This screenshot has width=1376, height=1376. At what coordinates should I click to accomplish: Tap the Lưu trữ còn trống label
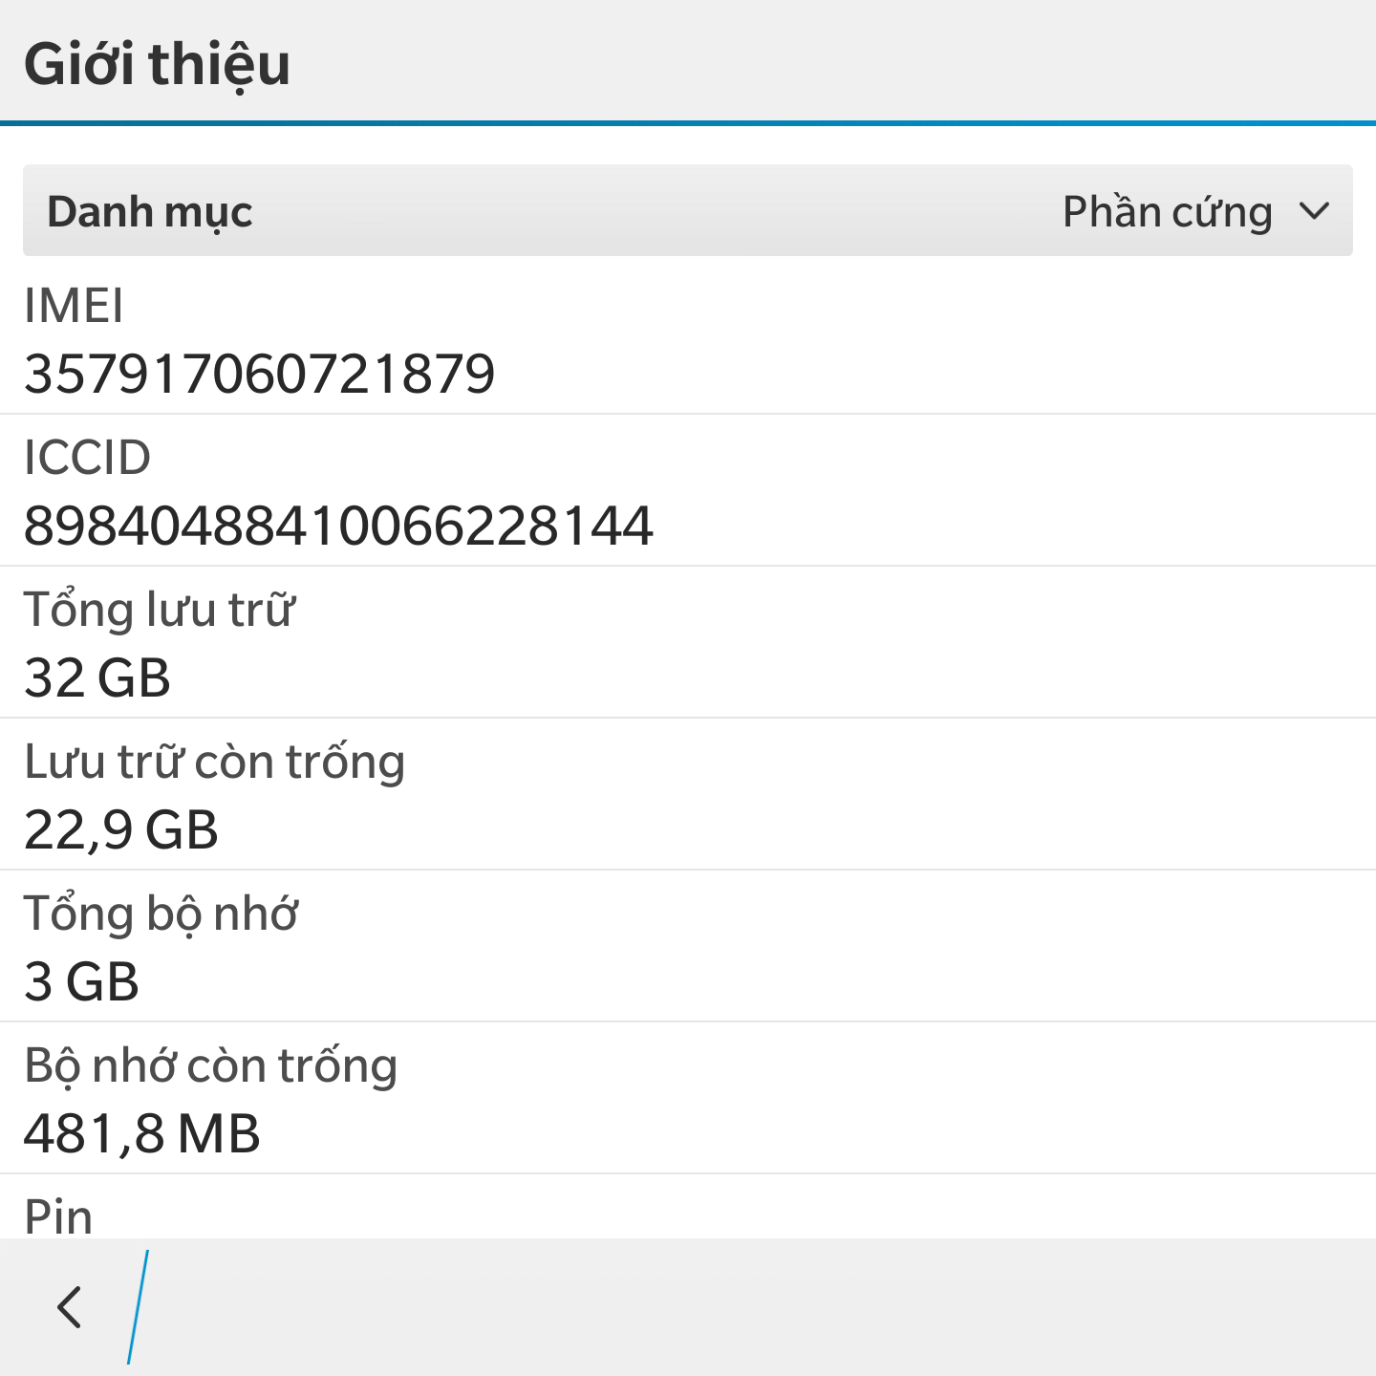pos(215,763)
